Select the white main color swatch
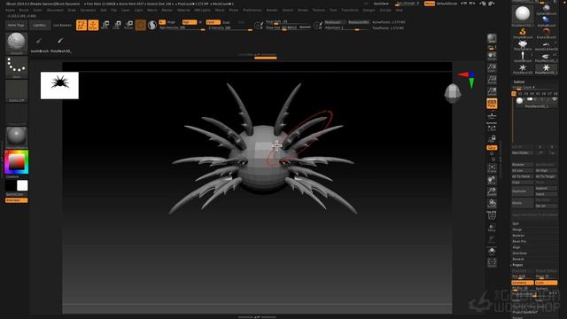 pos(22,185)
